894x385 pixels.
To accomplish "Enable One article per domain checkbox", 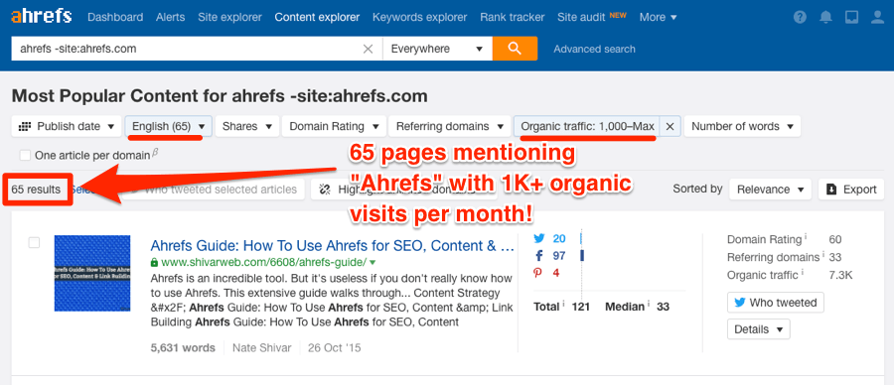I will pos(25,155).
